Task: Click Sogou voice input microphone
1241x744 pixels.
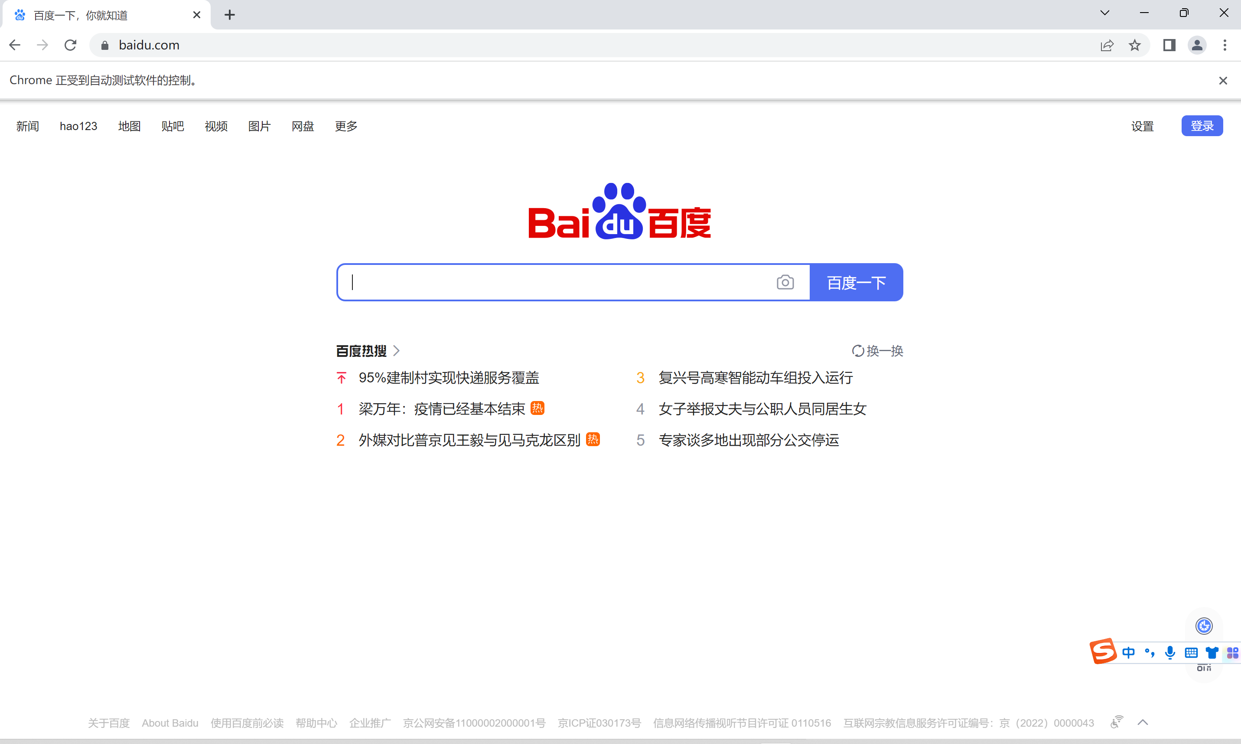Action: click(x=1170, y=652)
